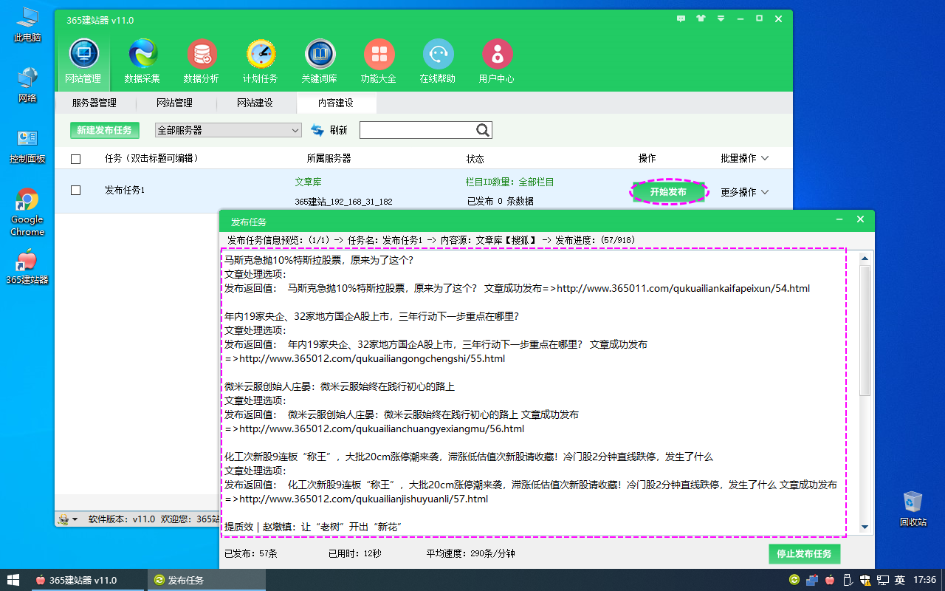Click 已发布：57条 in dialog footer
The width and height of the screenshot is (945, 591).
tap(250, 553)
